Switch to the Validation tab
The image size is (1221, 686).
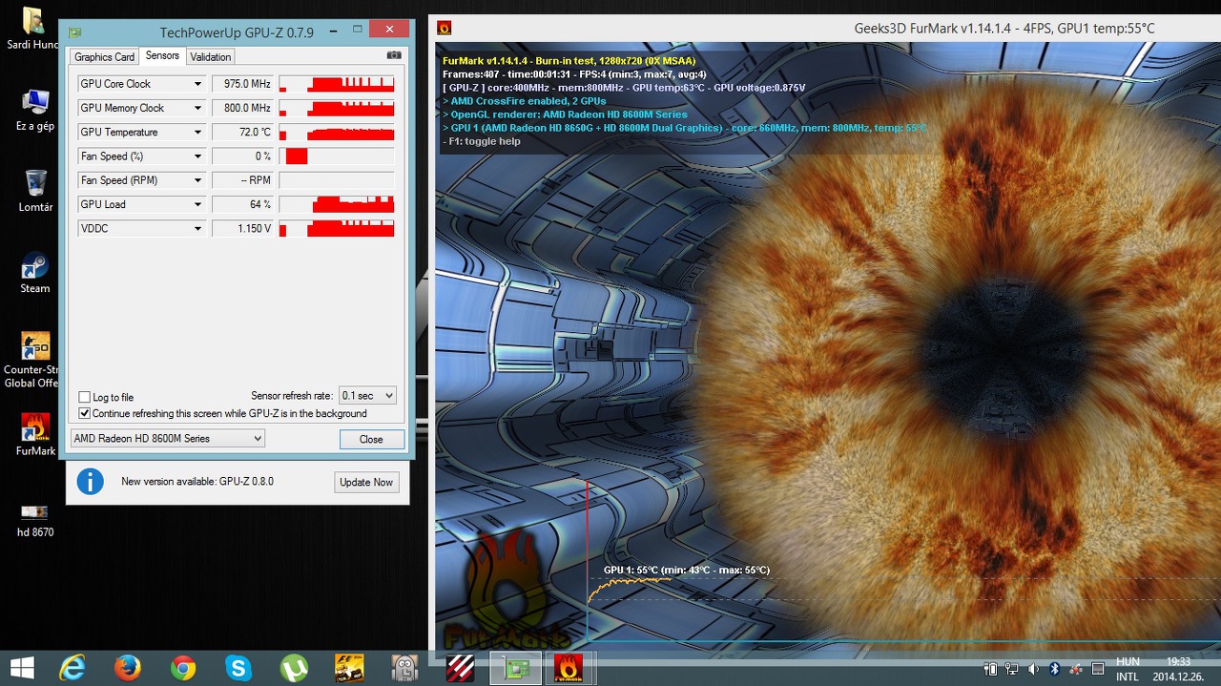(210, 57)
